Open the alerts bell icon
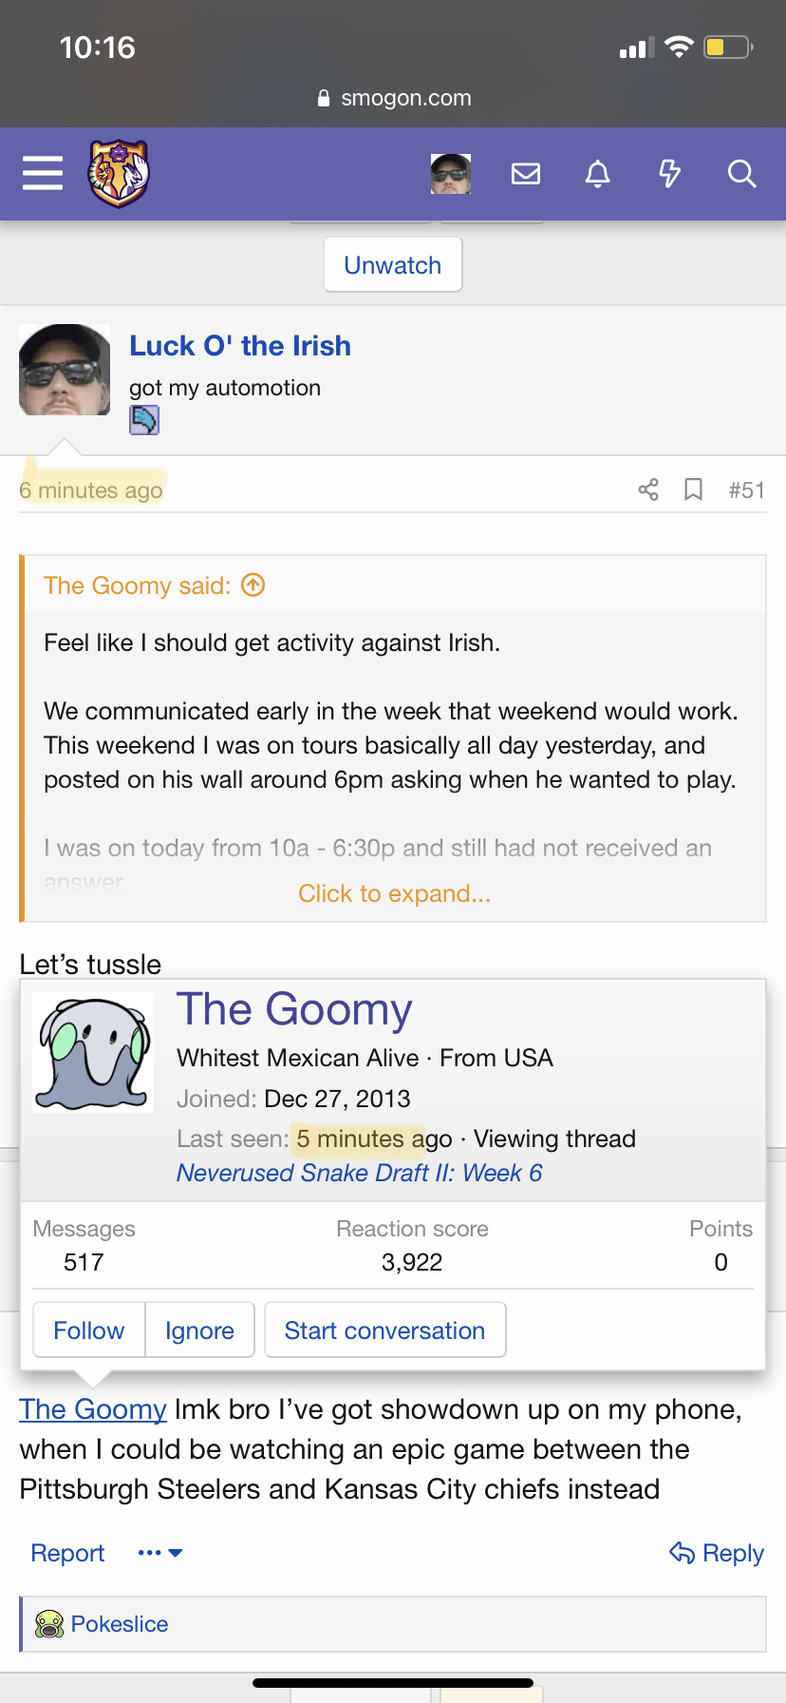Viewport: 786px width, 1703px height. (x=597, y=173)
